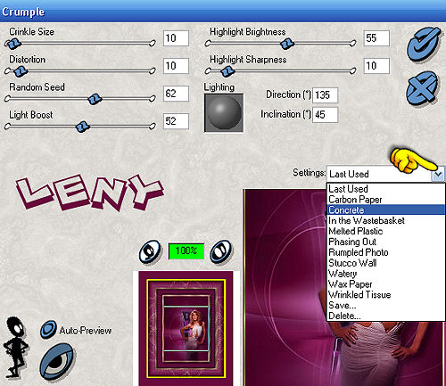Click the navigator thumbnail with yellow frame
This screenshot has height=386, width=446.
click(186, 328)
